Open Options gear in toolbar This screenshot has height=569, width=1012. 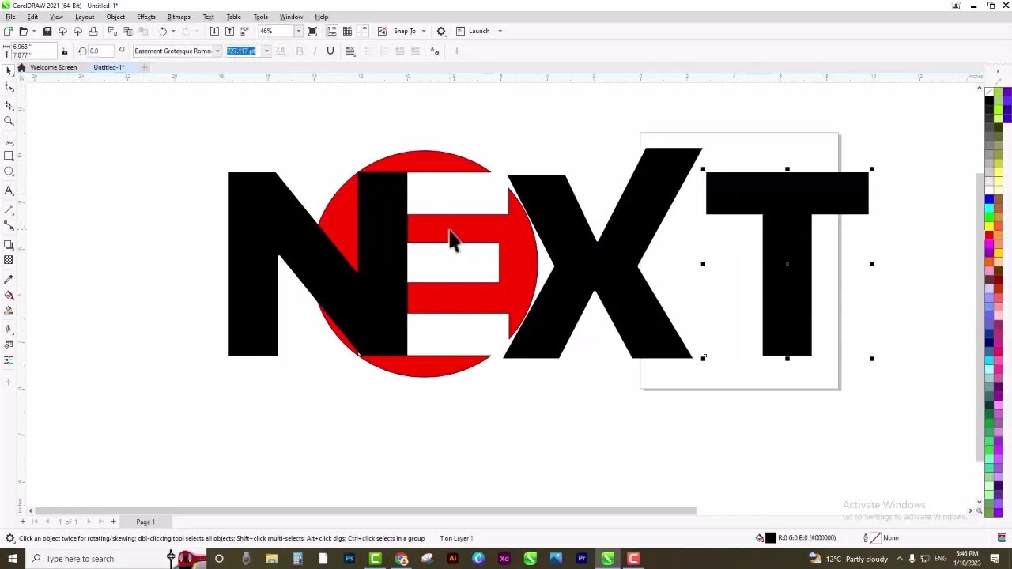[441, 31]
